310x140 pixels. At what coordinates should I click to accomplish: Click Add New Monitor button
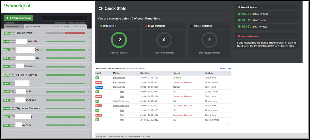tap(18, 18)
